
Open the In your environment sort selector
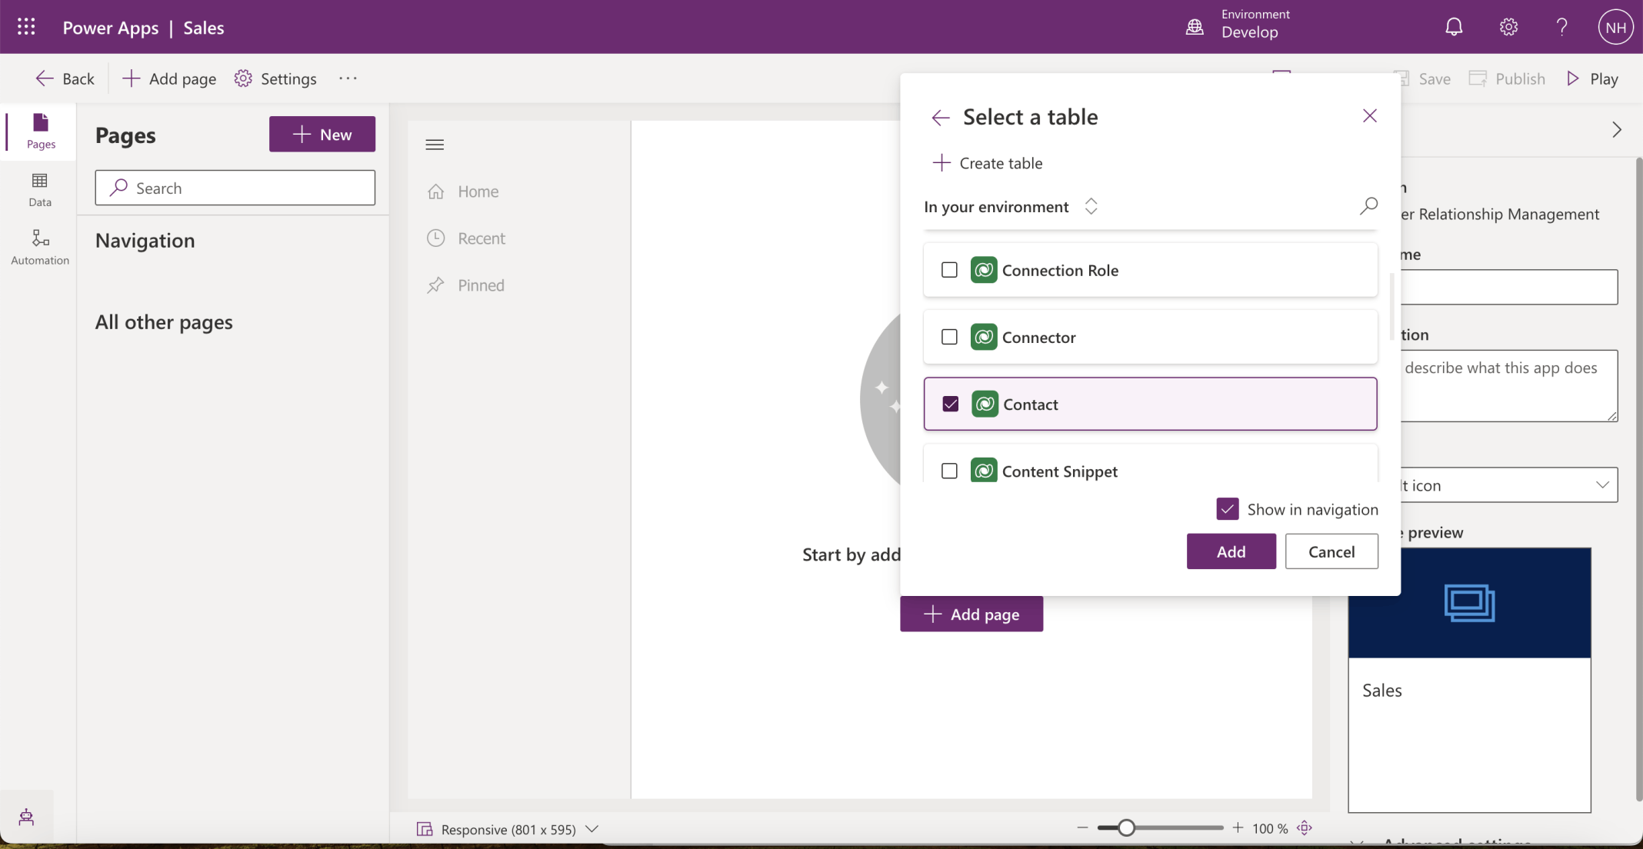[1091, 205]
